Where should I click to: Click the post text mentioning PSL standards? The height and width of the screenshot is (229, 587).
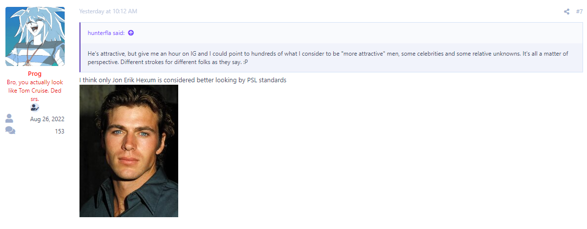coord(183,80)
